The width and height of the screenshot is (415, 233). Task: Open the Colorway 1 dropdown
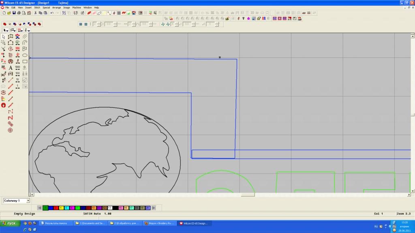click(28, 201)
